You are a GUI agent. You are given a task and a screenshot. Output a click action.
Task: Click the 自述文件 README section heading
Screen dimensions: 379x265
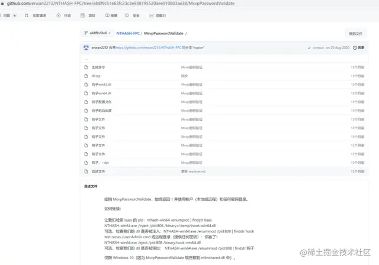pyautogui.click(x=91, y=186)
